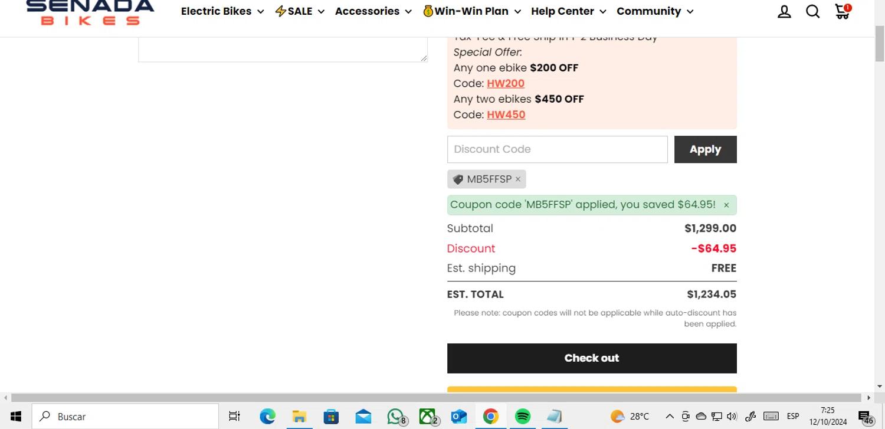Expand the Community menu
Screen dimensions: 885x429
(655, 11)
